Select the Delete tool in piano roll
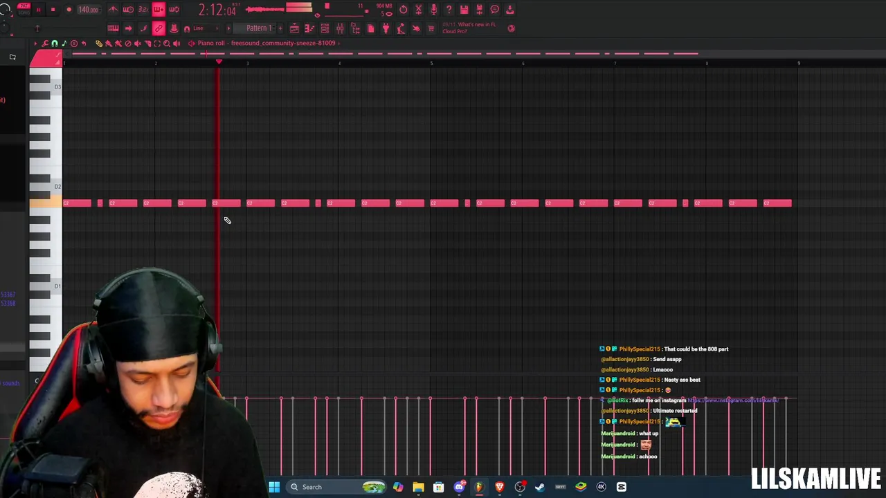 pyautogui.click(x=127, y=43)
